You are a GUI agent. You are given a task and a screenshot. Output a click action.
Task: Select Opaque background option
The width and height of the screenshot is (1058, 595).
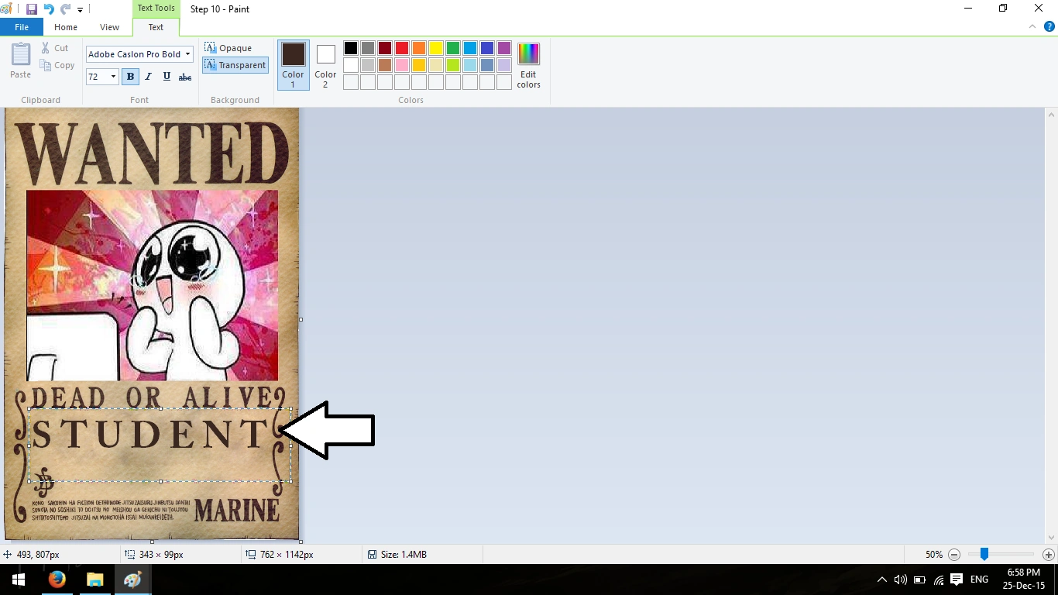[x=228, y=48]
